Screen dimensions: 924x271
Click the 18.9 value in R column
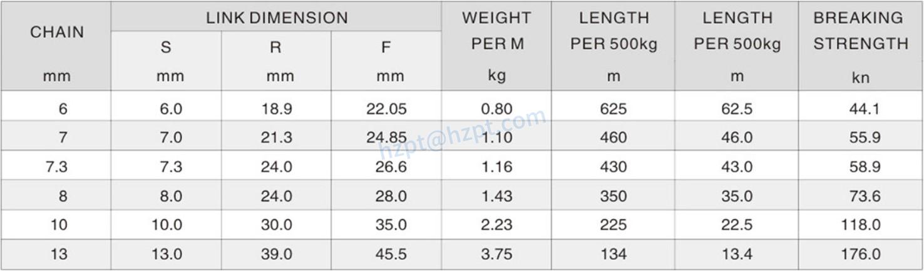click(x=276, y=109)
